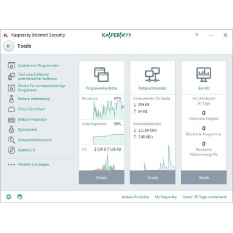233x233 pixels.
Task: Click the Bildschirmtastatur keyboard icon
Action: tap(12, 120)
